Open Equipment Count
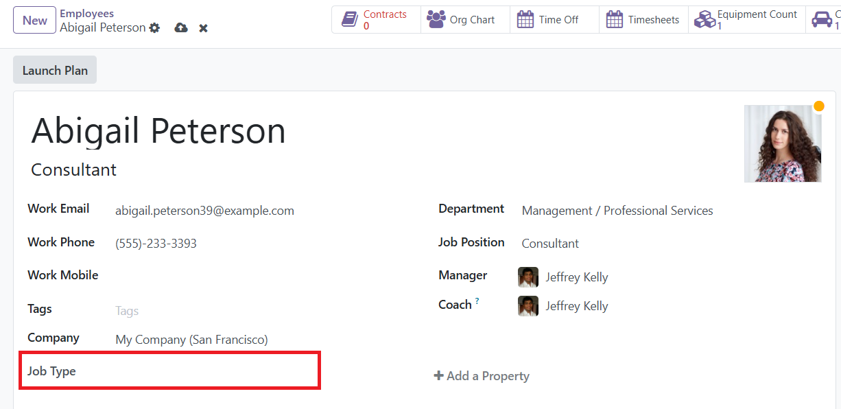 click(746, 20)
